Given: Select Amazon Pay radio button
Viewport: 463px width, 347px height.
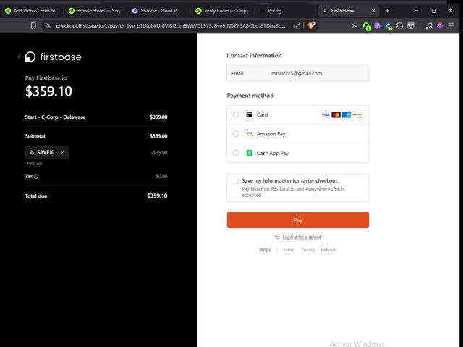Looking at the screenshot, I should point(236,134).
